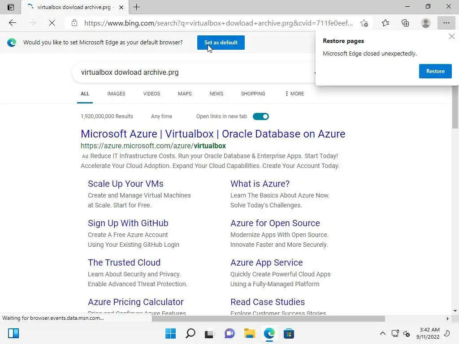Switch to the IMAGES tab
Screen dimensions: 459x344
[116, 94]
